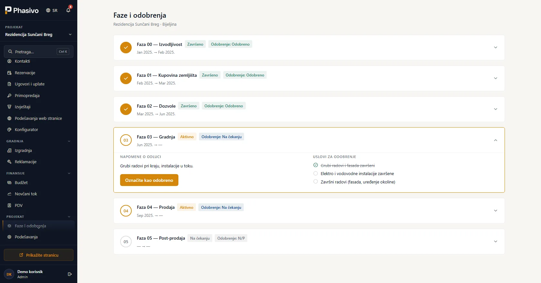The height and width of the screenshot is (283, 541).
Task: Click the PDV icon
Action: [x=9, y=205]
